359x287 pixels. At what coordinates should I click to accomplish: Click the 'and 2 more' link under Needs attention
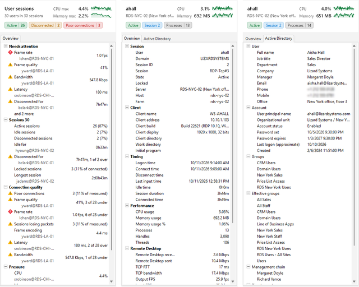[24, 114]
